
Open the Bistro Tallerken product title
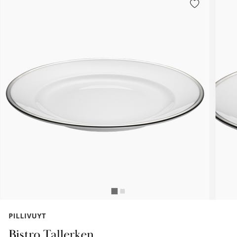[x=51, y=234]
